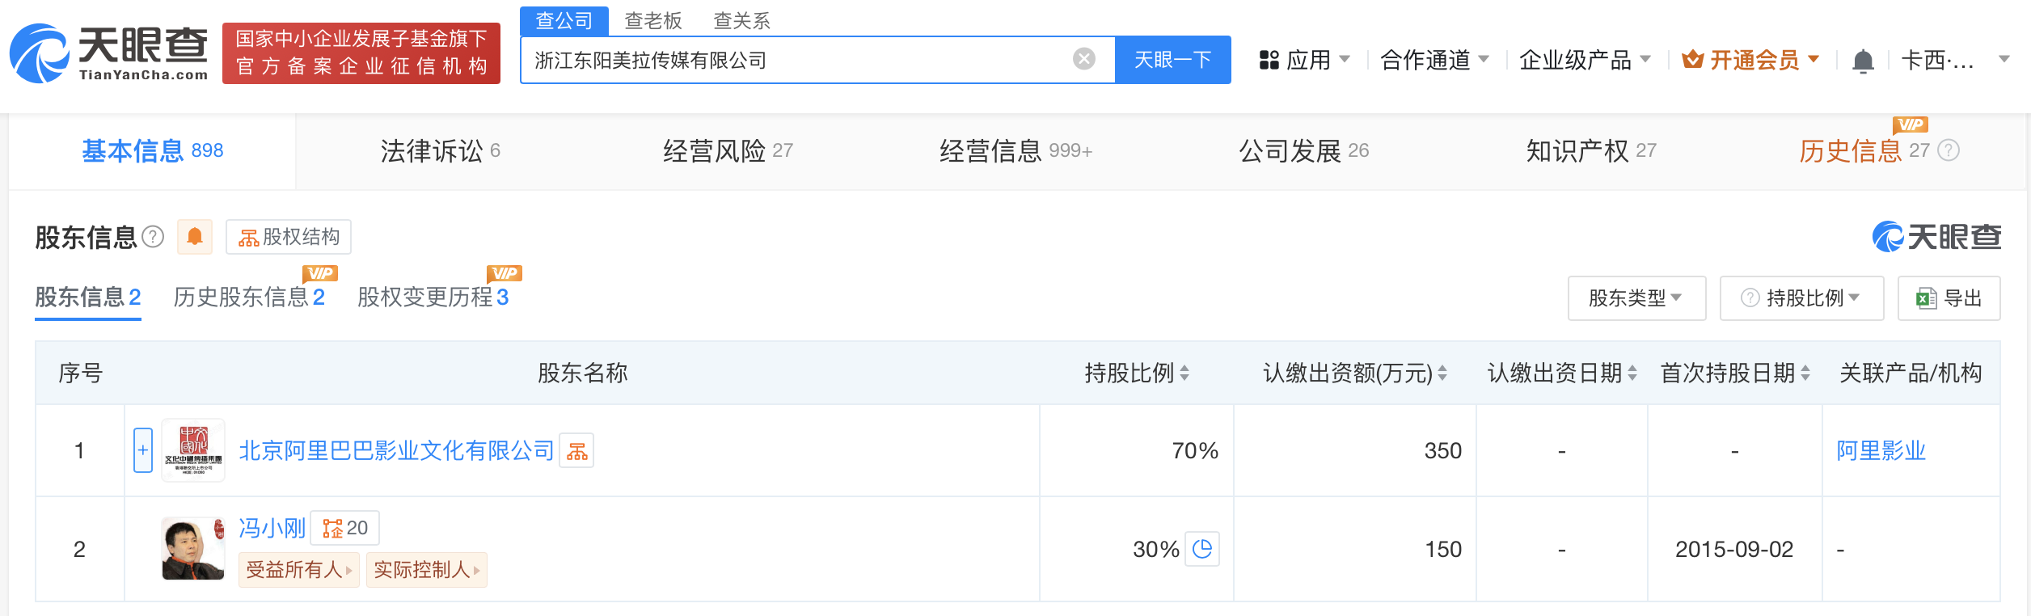This screenshot has height=616, width=2031.
Task: Click the red 官方备案企业征信机构 banner
Action: click(361, 53)
